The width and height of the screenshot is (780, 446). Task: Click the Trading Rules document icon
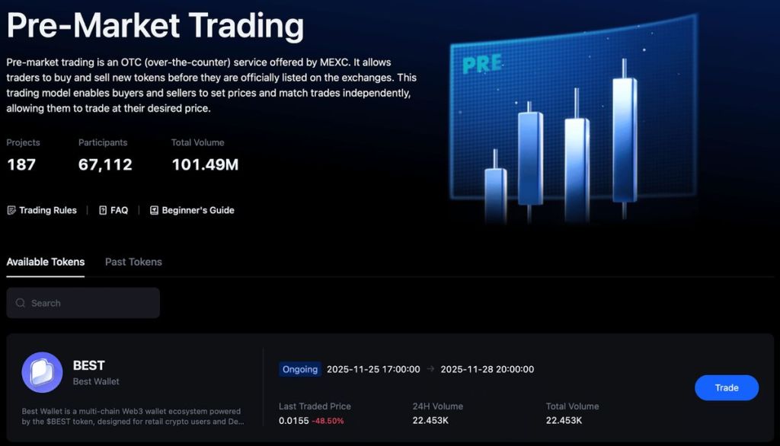tap(11, 210)
